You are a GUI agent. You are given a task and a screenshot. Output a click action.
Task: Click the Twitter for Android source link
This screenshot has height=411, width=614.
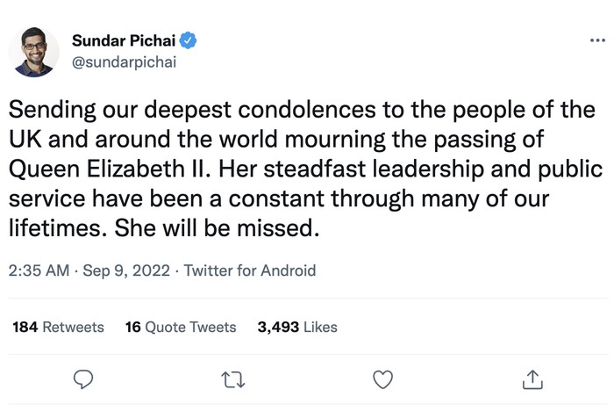tap(250, 270)
